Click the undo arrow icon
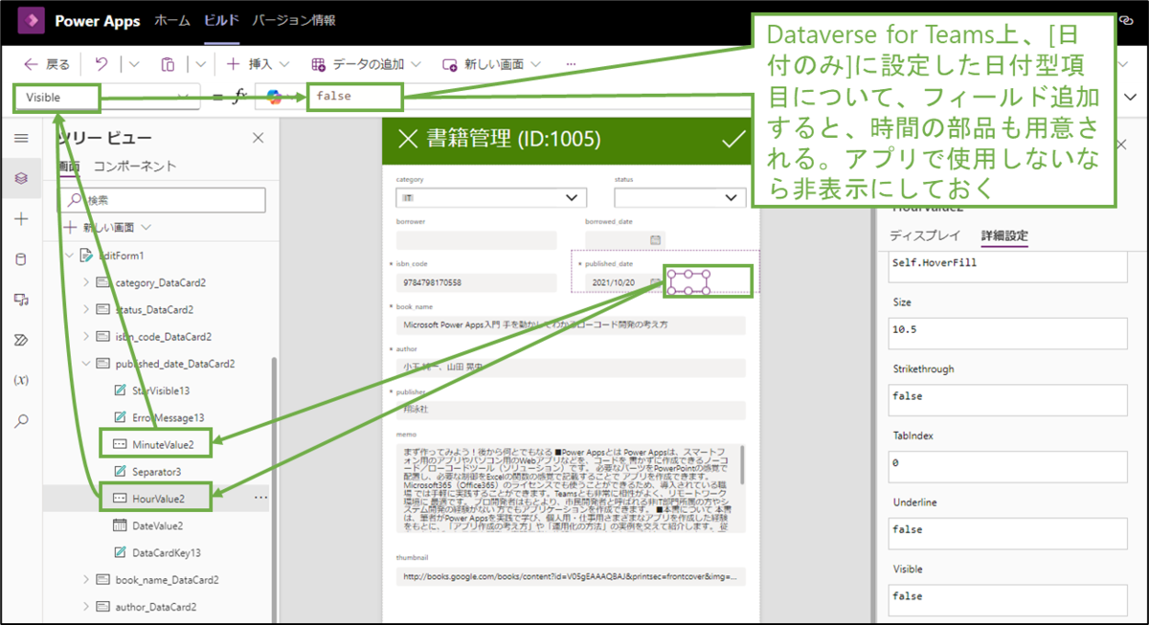1149x625 pixels. tap(101, 64)
